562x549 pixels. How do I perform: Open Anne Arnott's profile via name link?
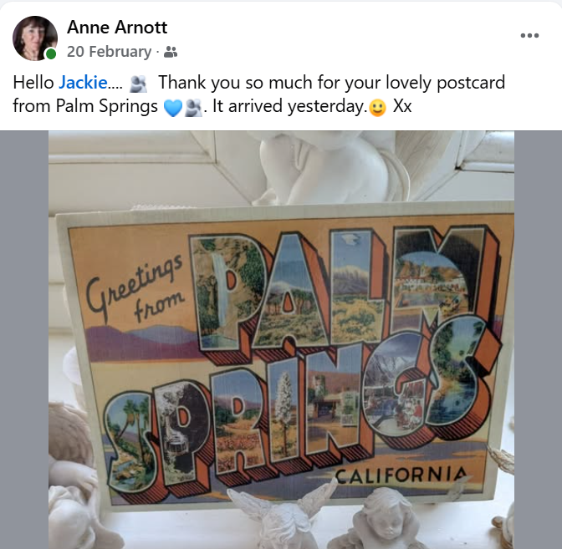tap(117, 28)
